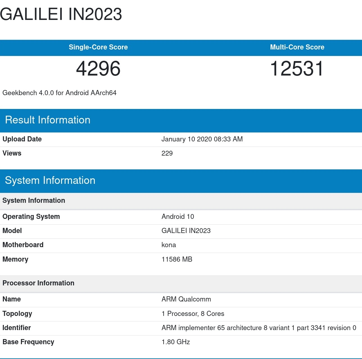Click the GALILEI IN2023 page title

click(61, 14)
